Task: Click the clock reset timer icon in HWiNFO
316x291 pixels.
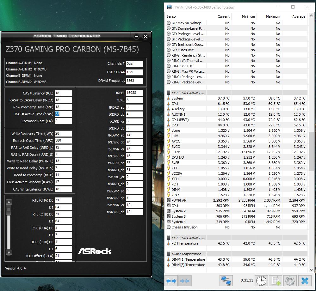Action: pyautogui.click(x=261, y=281)
